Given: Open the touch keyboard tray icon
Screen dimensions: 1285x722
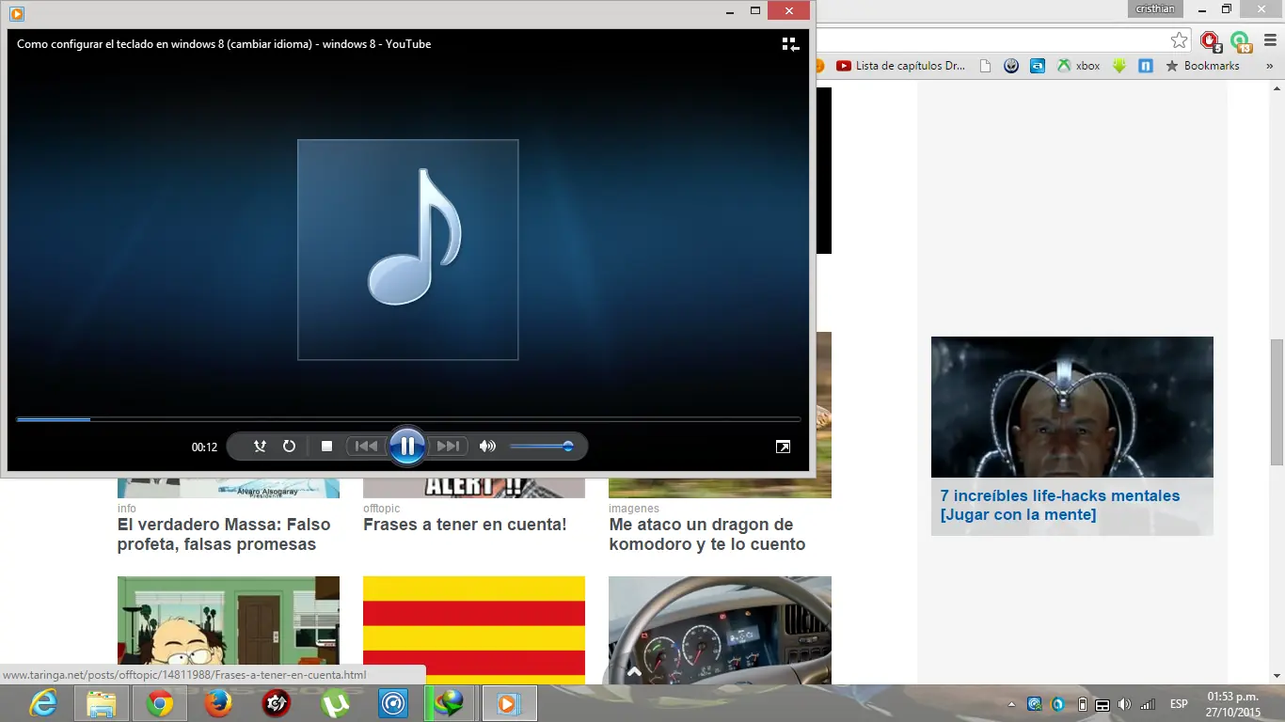Looking at the screenshot, I should coord(1103,704).
